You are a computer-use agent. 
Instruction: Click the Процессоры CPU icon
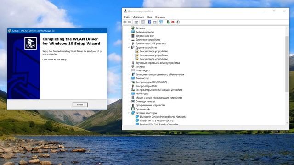(x=133, y=109)
